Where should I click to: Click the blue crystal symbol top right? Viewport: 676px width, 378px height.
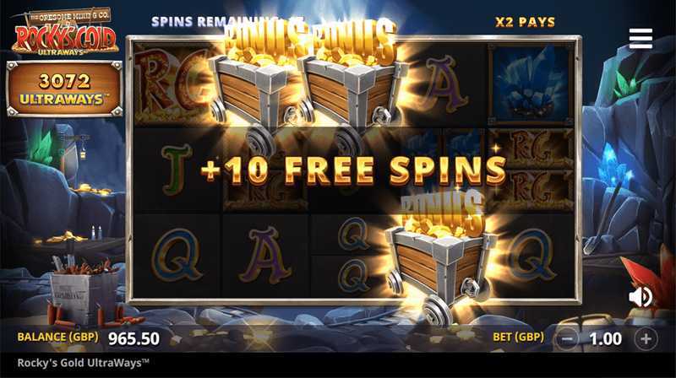(532, 83)
